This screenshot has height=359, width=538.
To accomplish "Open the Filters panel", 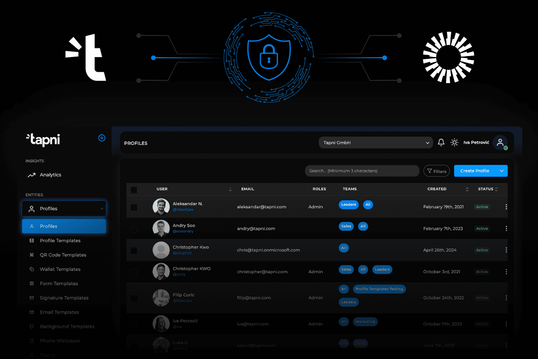I will (x=436, y=171).
